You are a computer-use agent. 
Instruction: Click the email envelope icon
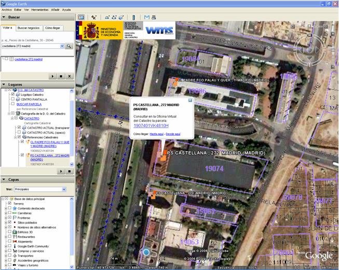pyautogui.click(x=147, y=17)
